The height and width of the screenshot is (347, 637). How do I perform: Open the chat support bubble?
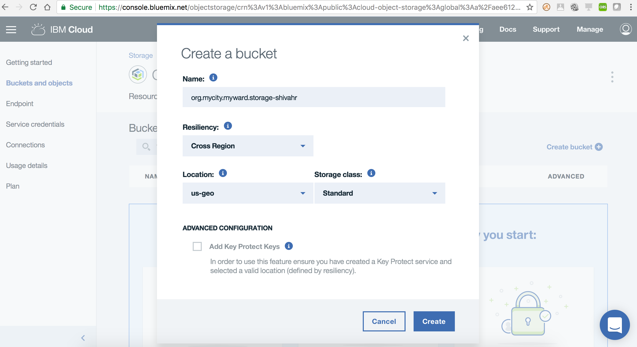click(615, 325)
